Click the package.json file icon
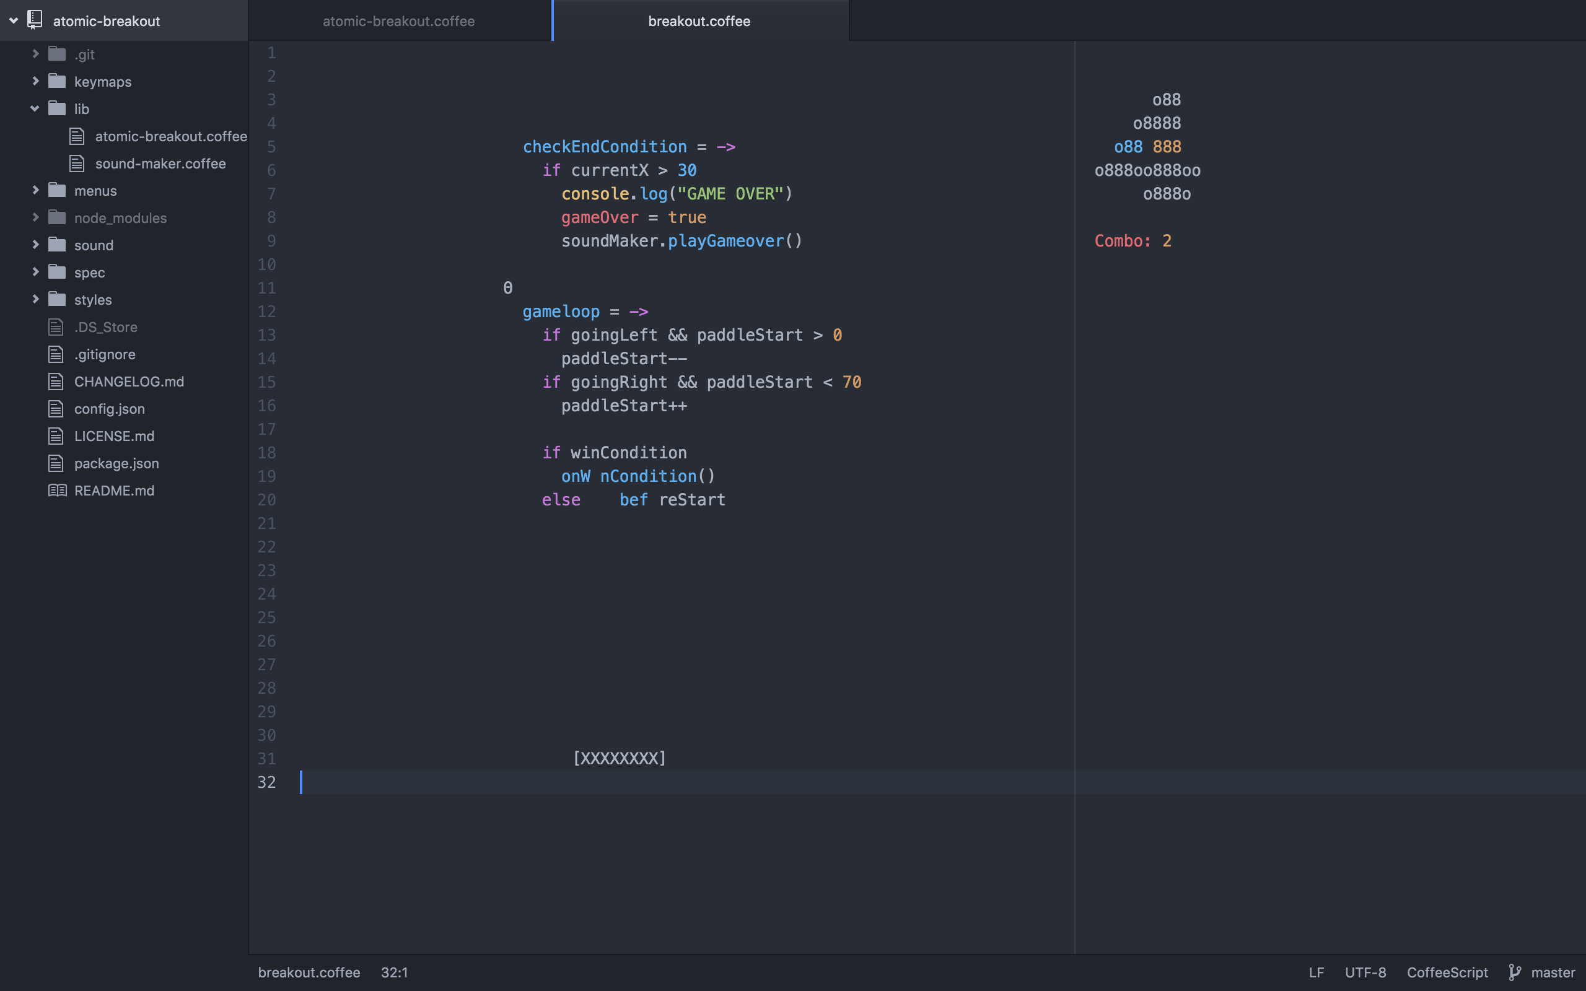The image size is (1586, 991). 56,463
